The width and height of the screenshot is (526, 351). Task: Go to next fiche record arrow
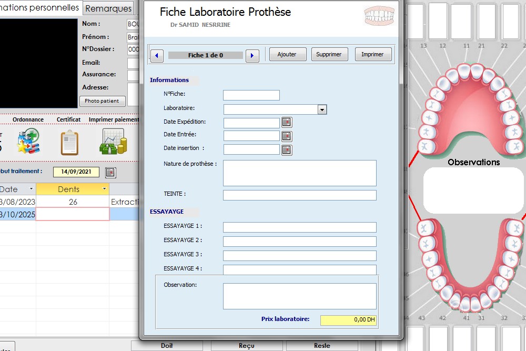(x=252, y=55)
